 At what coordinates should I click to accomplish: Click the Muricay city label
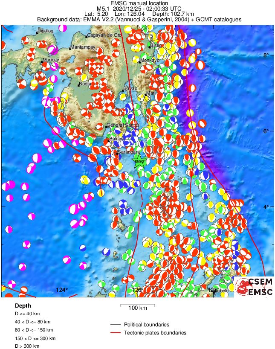tap(51, 60)
